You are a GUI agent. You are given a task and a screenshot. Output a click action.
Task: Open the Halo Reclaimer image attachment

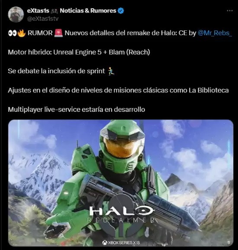pos(121,183)
